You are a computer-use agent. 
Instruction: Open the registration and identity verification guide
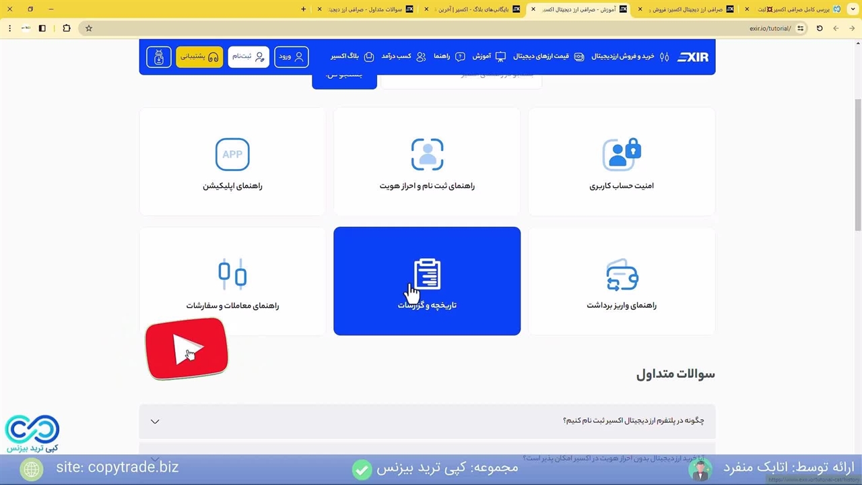click(x=427, y=162)
